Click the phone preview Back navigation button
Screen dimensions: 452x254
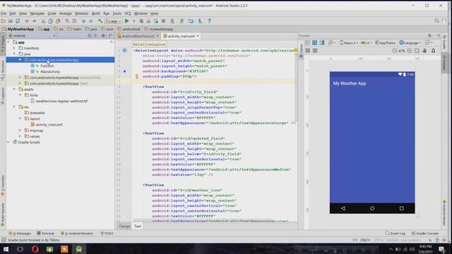(343, 208)
